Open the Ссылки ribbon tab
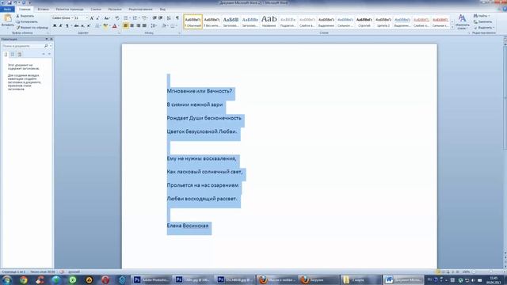Image resolution: width=507 pixels, height=285 pixels. (96, 9)
